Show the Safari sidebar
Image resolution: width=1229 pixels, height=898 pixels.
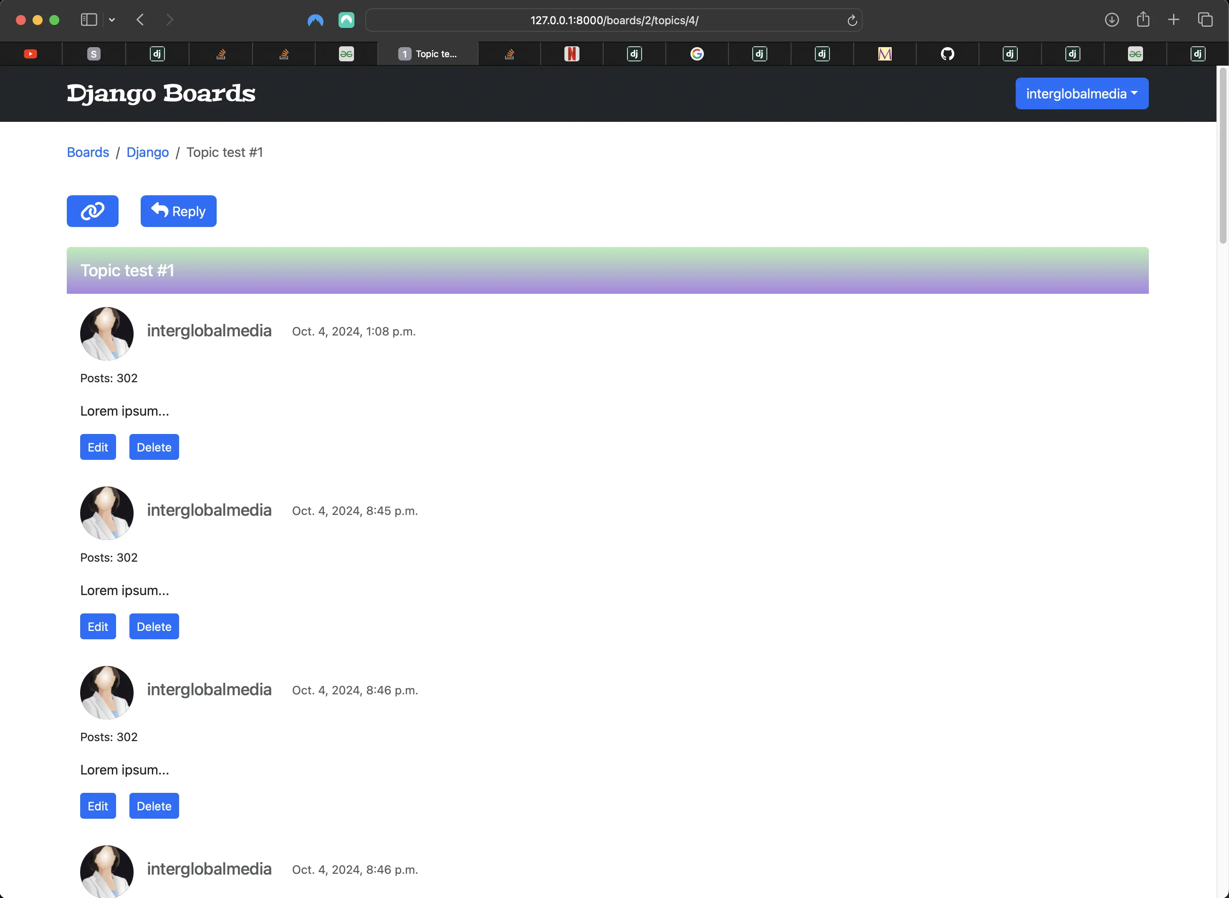[89, 20]
